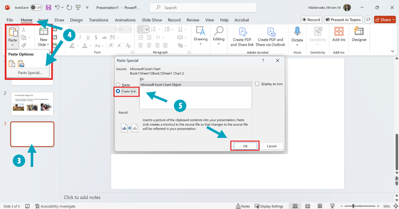The image size is (399, 209).
Task: Select Paste Special menu entry
Action: [x=30, y=73]
